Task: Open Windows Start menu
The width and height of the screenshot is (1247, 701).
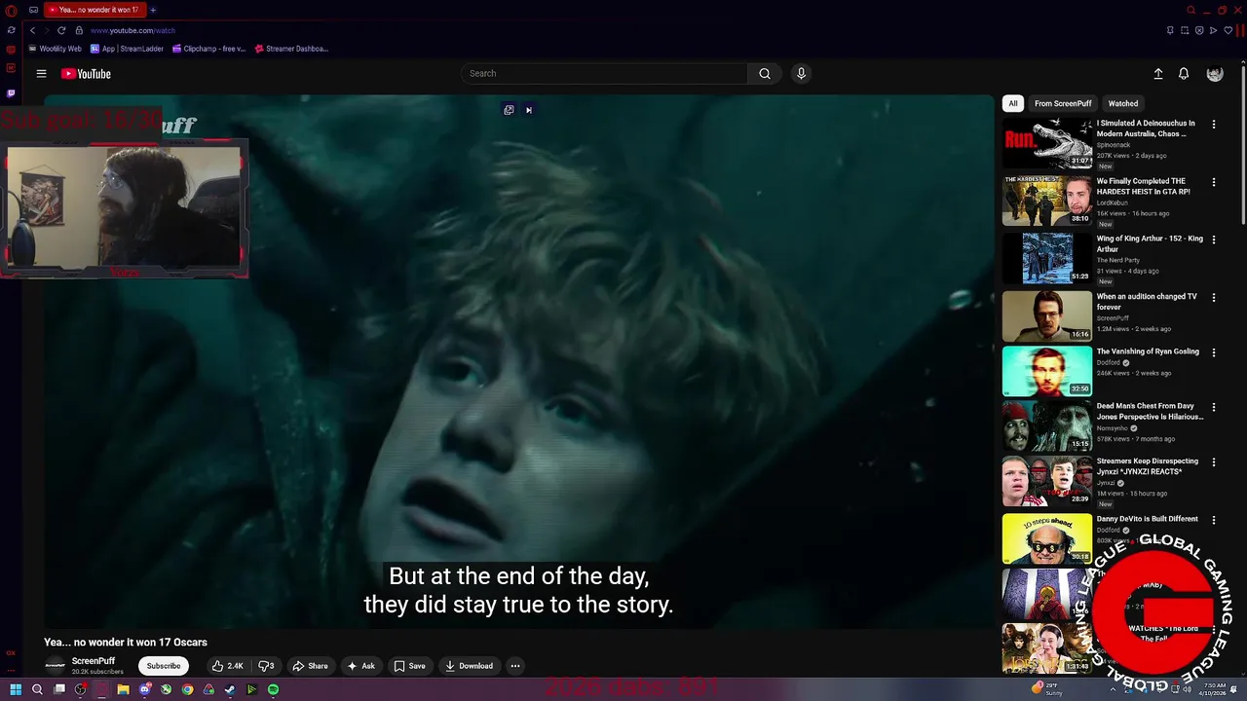Action: click(16, 689)
